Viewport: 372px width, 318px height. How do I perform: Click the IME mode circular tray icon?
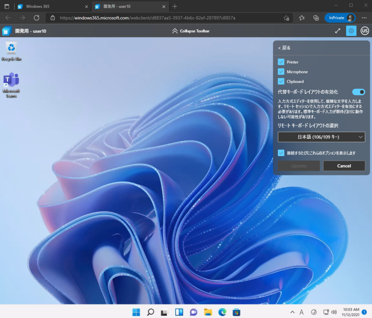pos(314,312)
